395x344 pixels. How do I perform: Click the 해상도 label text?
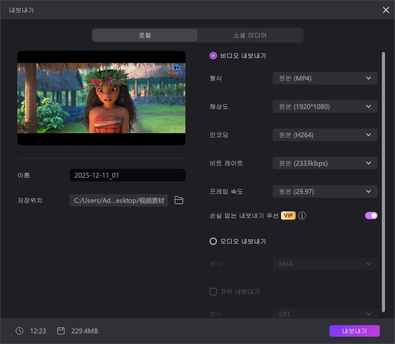[219, 106]
